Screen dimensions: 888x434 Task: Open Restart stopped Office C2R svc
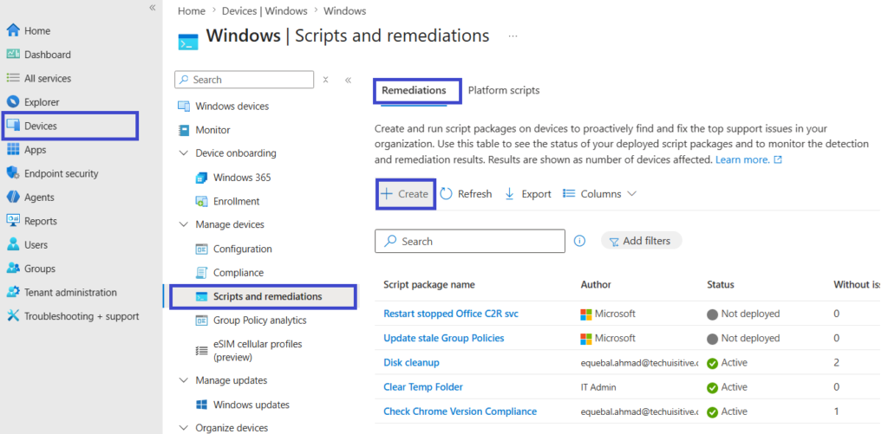pyautogui.click(x=451, y=314)
